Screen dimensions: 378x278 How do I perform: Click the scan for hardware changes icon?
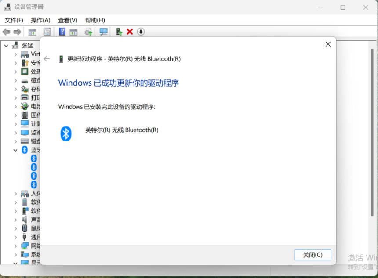(103, 32)
